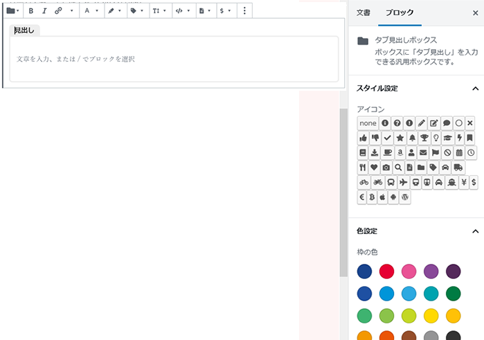Screen dimensions: 484x340
Task: Choose the clock icon
Action: coord(471,152)
